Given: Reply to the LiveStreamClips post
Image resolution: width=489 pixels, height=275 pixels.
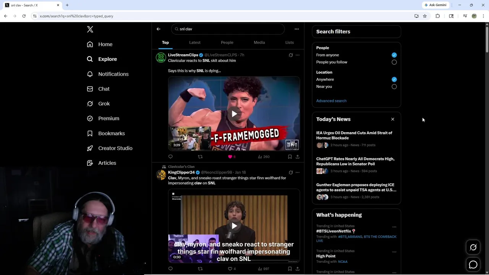Looking at the screenshot, I should coord(170,157).
